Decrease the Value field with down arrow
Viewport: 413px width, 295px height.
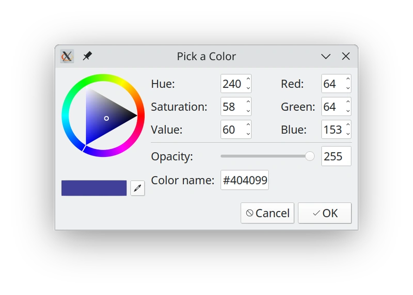[x=248, y=134]
